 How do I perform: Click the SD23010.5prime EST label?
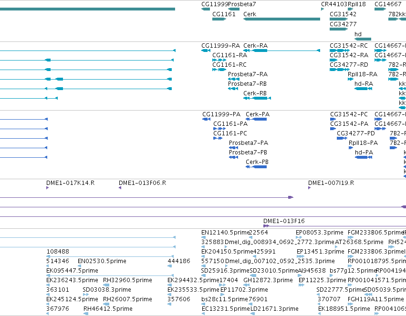coord(274,271)
